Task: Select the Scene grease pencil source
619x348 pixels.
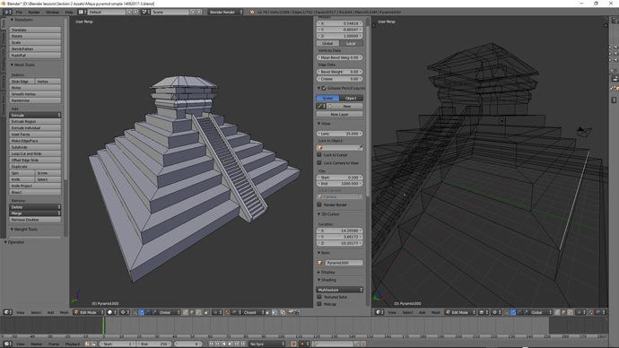Action: (x=327, y=98)
